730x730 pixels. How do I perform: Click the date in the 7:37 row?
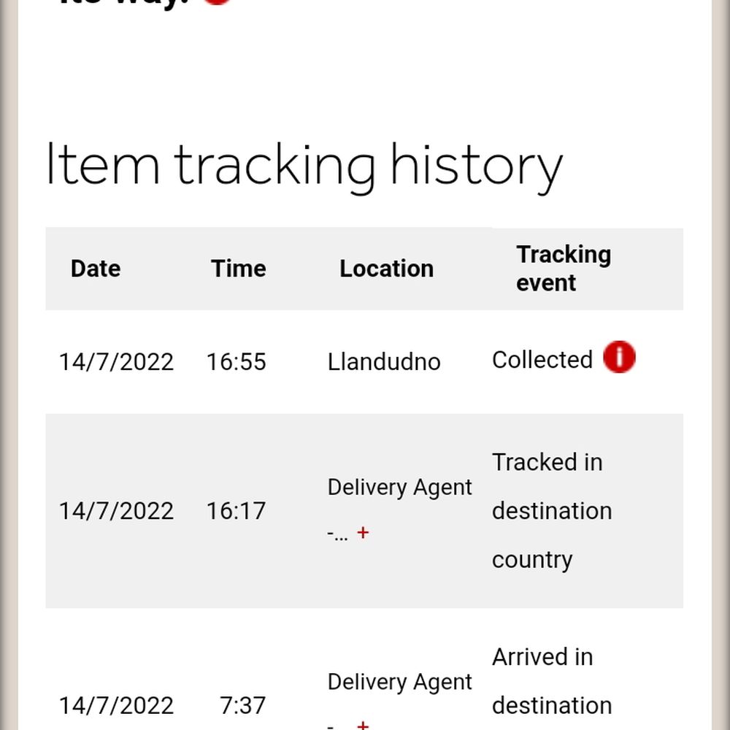click(x=116, y=706)
